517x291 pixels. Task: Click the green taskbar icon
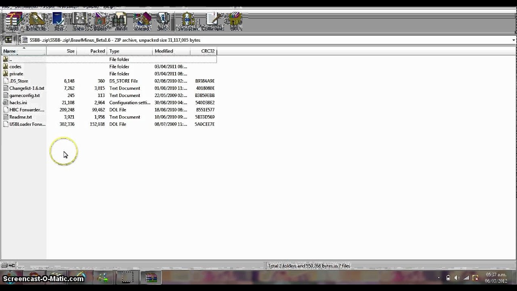pos(103,278)
